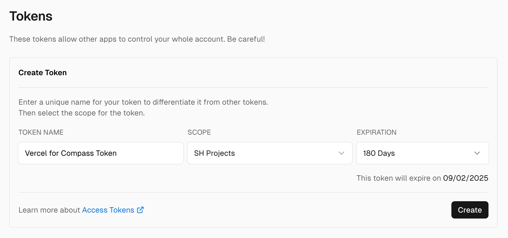This screenshot has height=238, width=508.
Task: Click the token warning description text
Action: tap(137, 39)
